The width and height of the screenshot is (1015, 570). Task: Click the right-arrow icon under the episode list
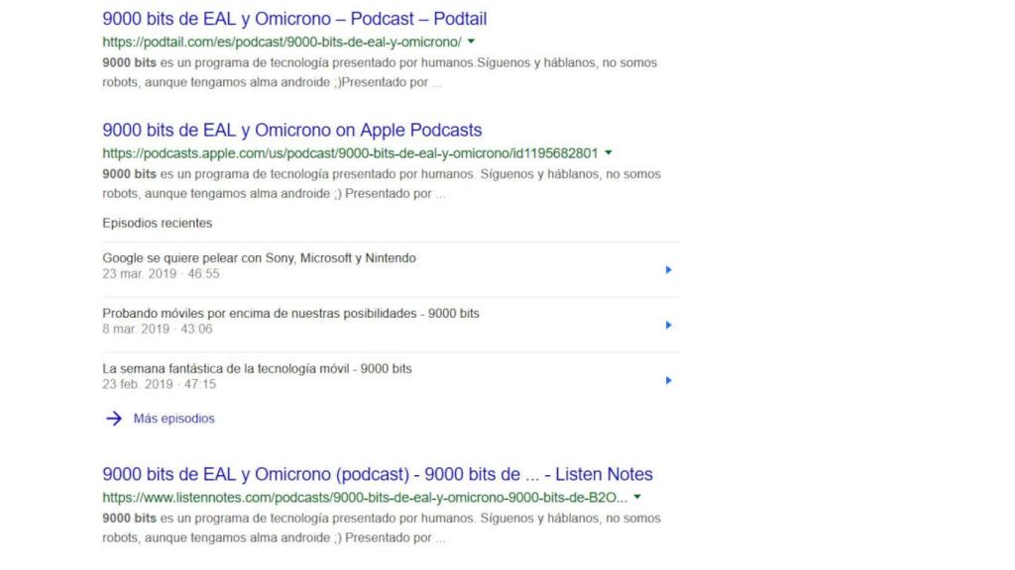click(116, 419)
